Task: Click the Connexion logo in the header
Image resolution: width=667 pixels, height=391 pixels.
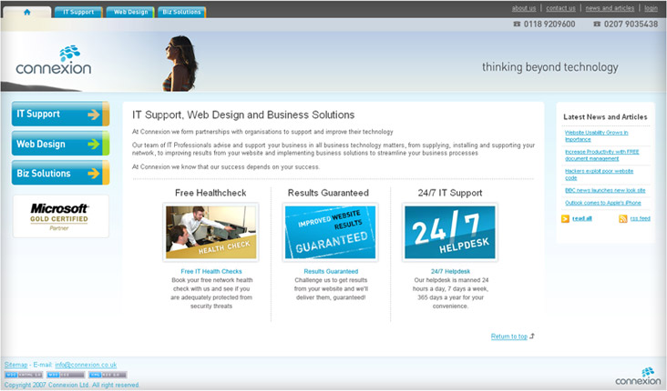Action: click(53, 62)
